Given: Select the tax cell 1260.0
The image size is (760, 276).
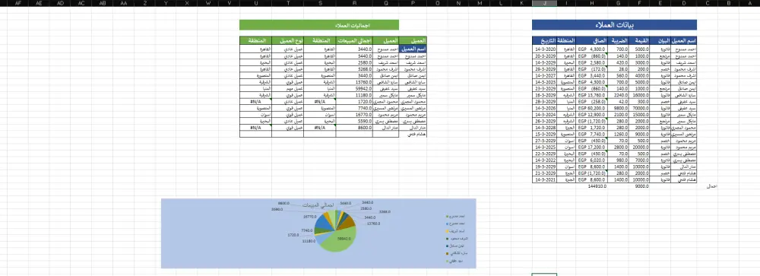Looking at the screenshot, I should (617, 135).
